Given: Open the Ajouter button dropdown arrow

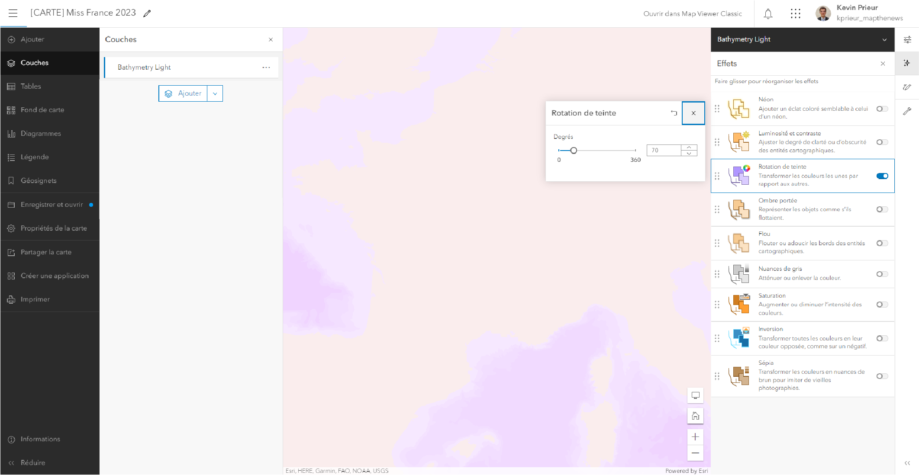Looking at the screenshot, I should coord(215,93).
